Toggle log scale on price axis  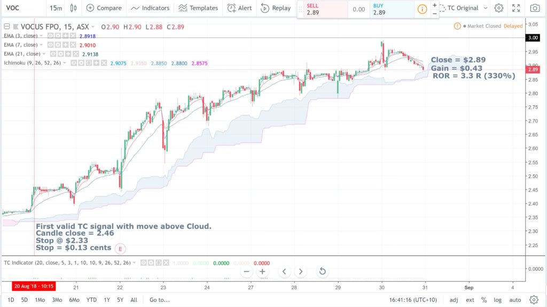pyautogui.click(x=497, y=300)
